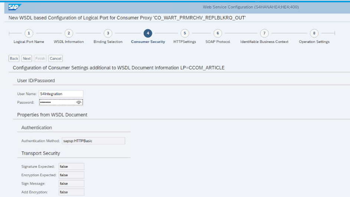Select the Encryption Expected value field
Viewport: 350px width, 197px height.
[x=71, y=175]
